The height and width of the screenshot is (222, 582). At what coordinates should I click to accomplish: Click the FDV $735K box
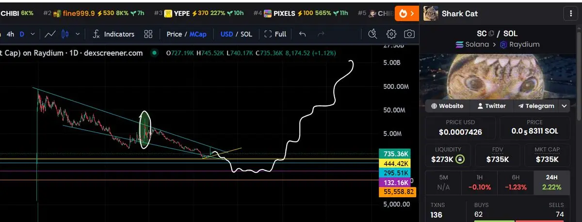tap(498, 155)
